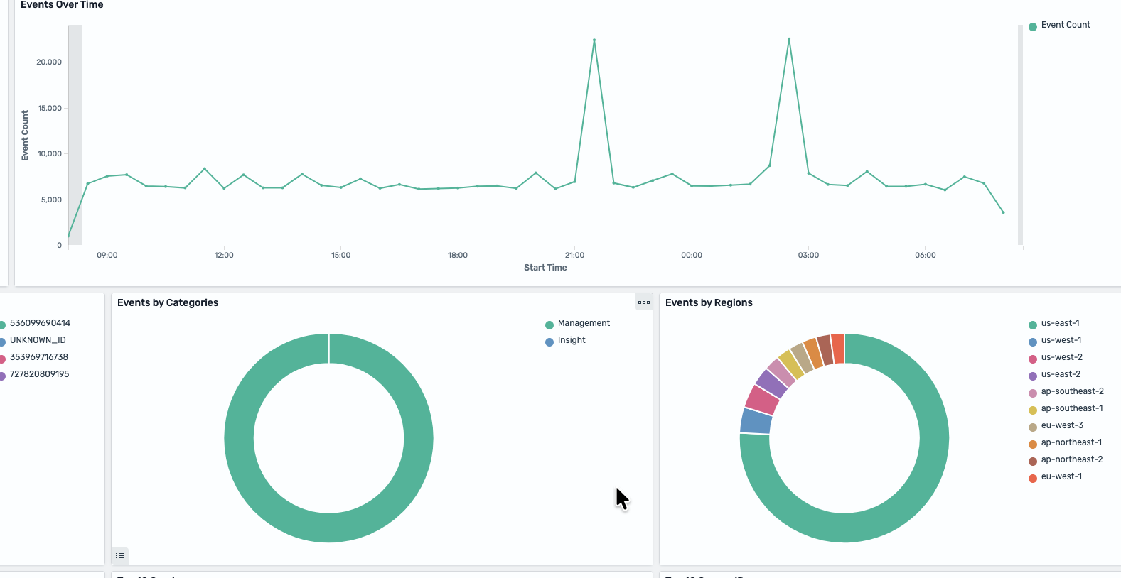
Task: Expand options for account 727820809195
Action: click(x=39, y=374)
